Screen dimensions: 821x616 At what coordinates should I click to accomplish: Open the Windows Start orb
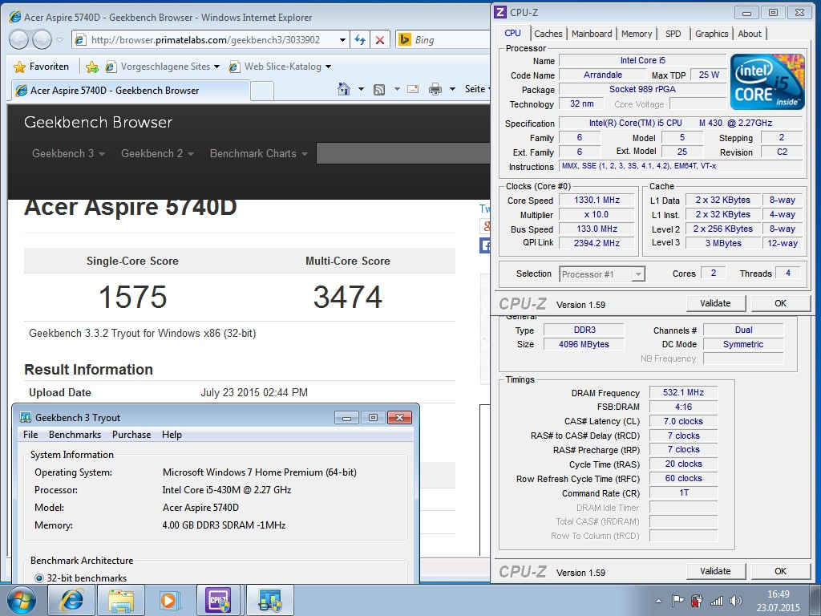pyautogui.click(x=22, y=600)
